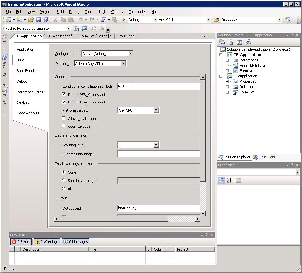
Task: Click the Save All toolbar icon
Action: [x=46, y=20]
